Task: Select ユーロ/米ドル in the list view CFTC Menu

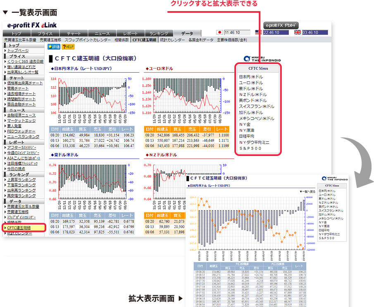Action: [251, 83]
